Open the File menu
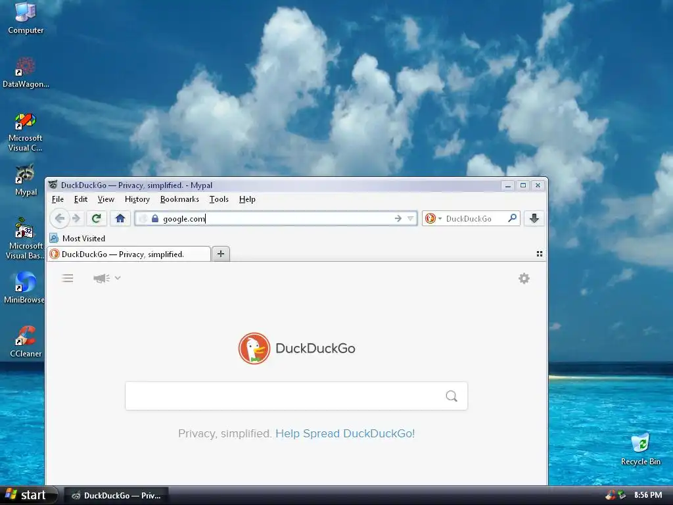 coord(58,199)
